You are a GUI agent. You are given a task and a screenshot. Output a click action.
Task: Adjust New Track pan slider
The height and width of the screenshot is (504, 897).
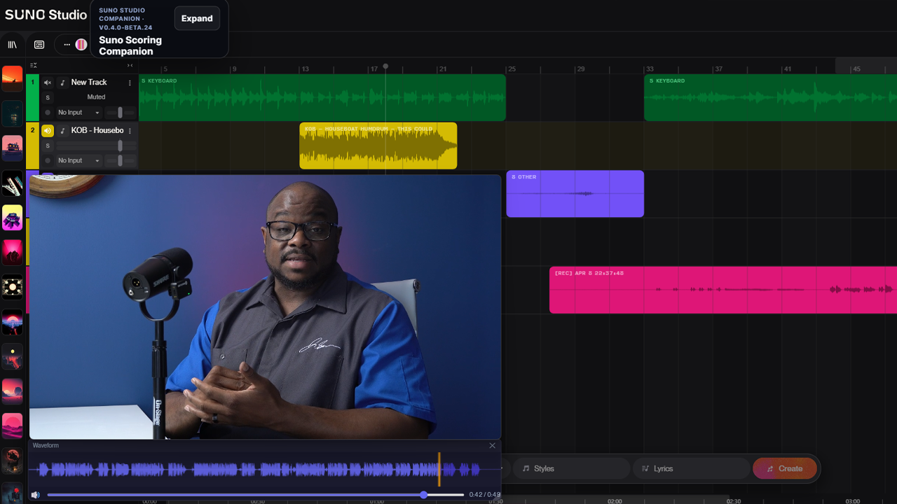pos(120,113)
